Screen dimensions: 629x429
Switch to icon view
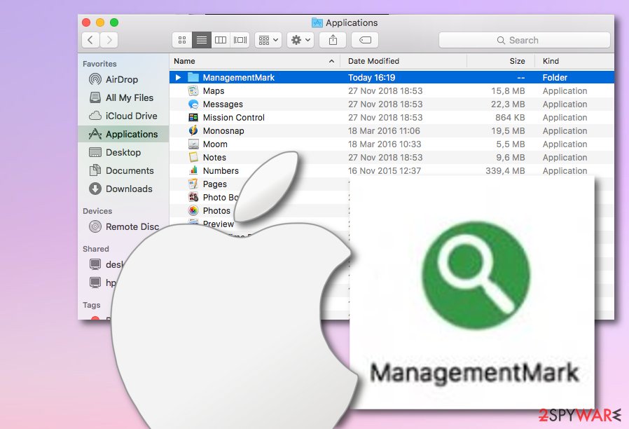182,40
